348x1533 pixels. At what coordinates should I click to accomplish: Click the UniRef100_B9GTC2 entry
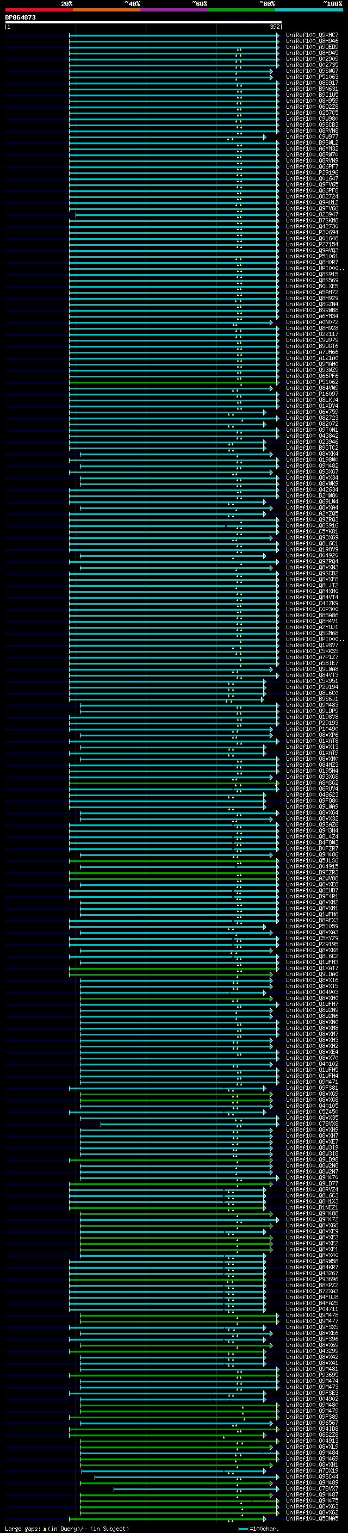coord(312,448)
